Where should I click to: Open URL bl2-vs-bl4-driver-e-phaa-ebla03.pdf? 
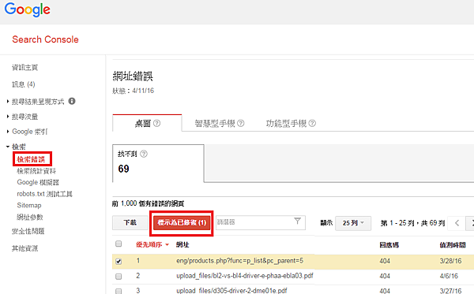(x=245, y=276)
